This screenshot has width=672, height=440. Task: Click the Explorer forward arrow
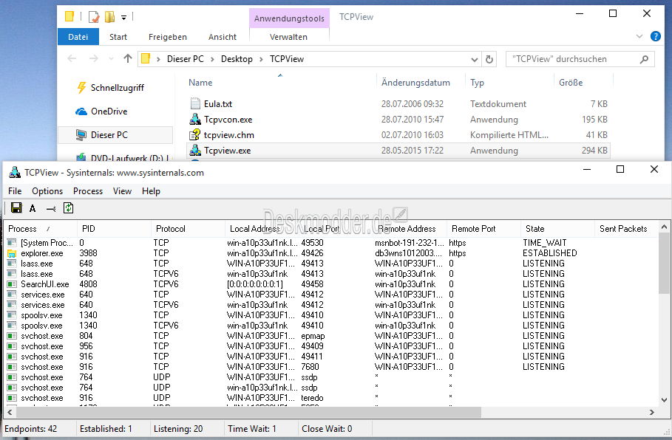tap(93, 58)
